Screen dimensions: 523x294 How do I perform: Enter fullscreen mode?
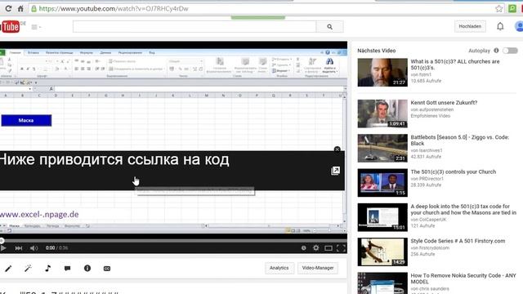(x=341, y=248)
